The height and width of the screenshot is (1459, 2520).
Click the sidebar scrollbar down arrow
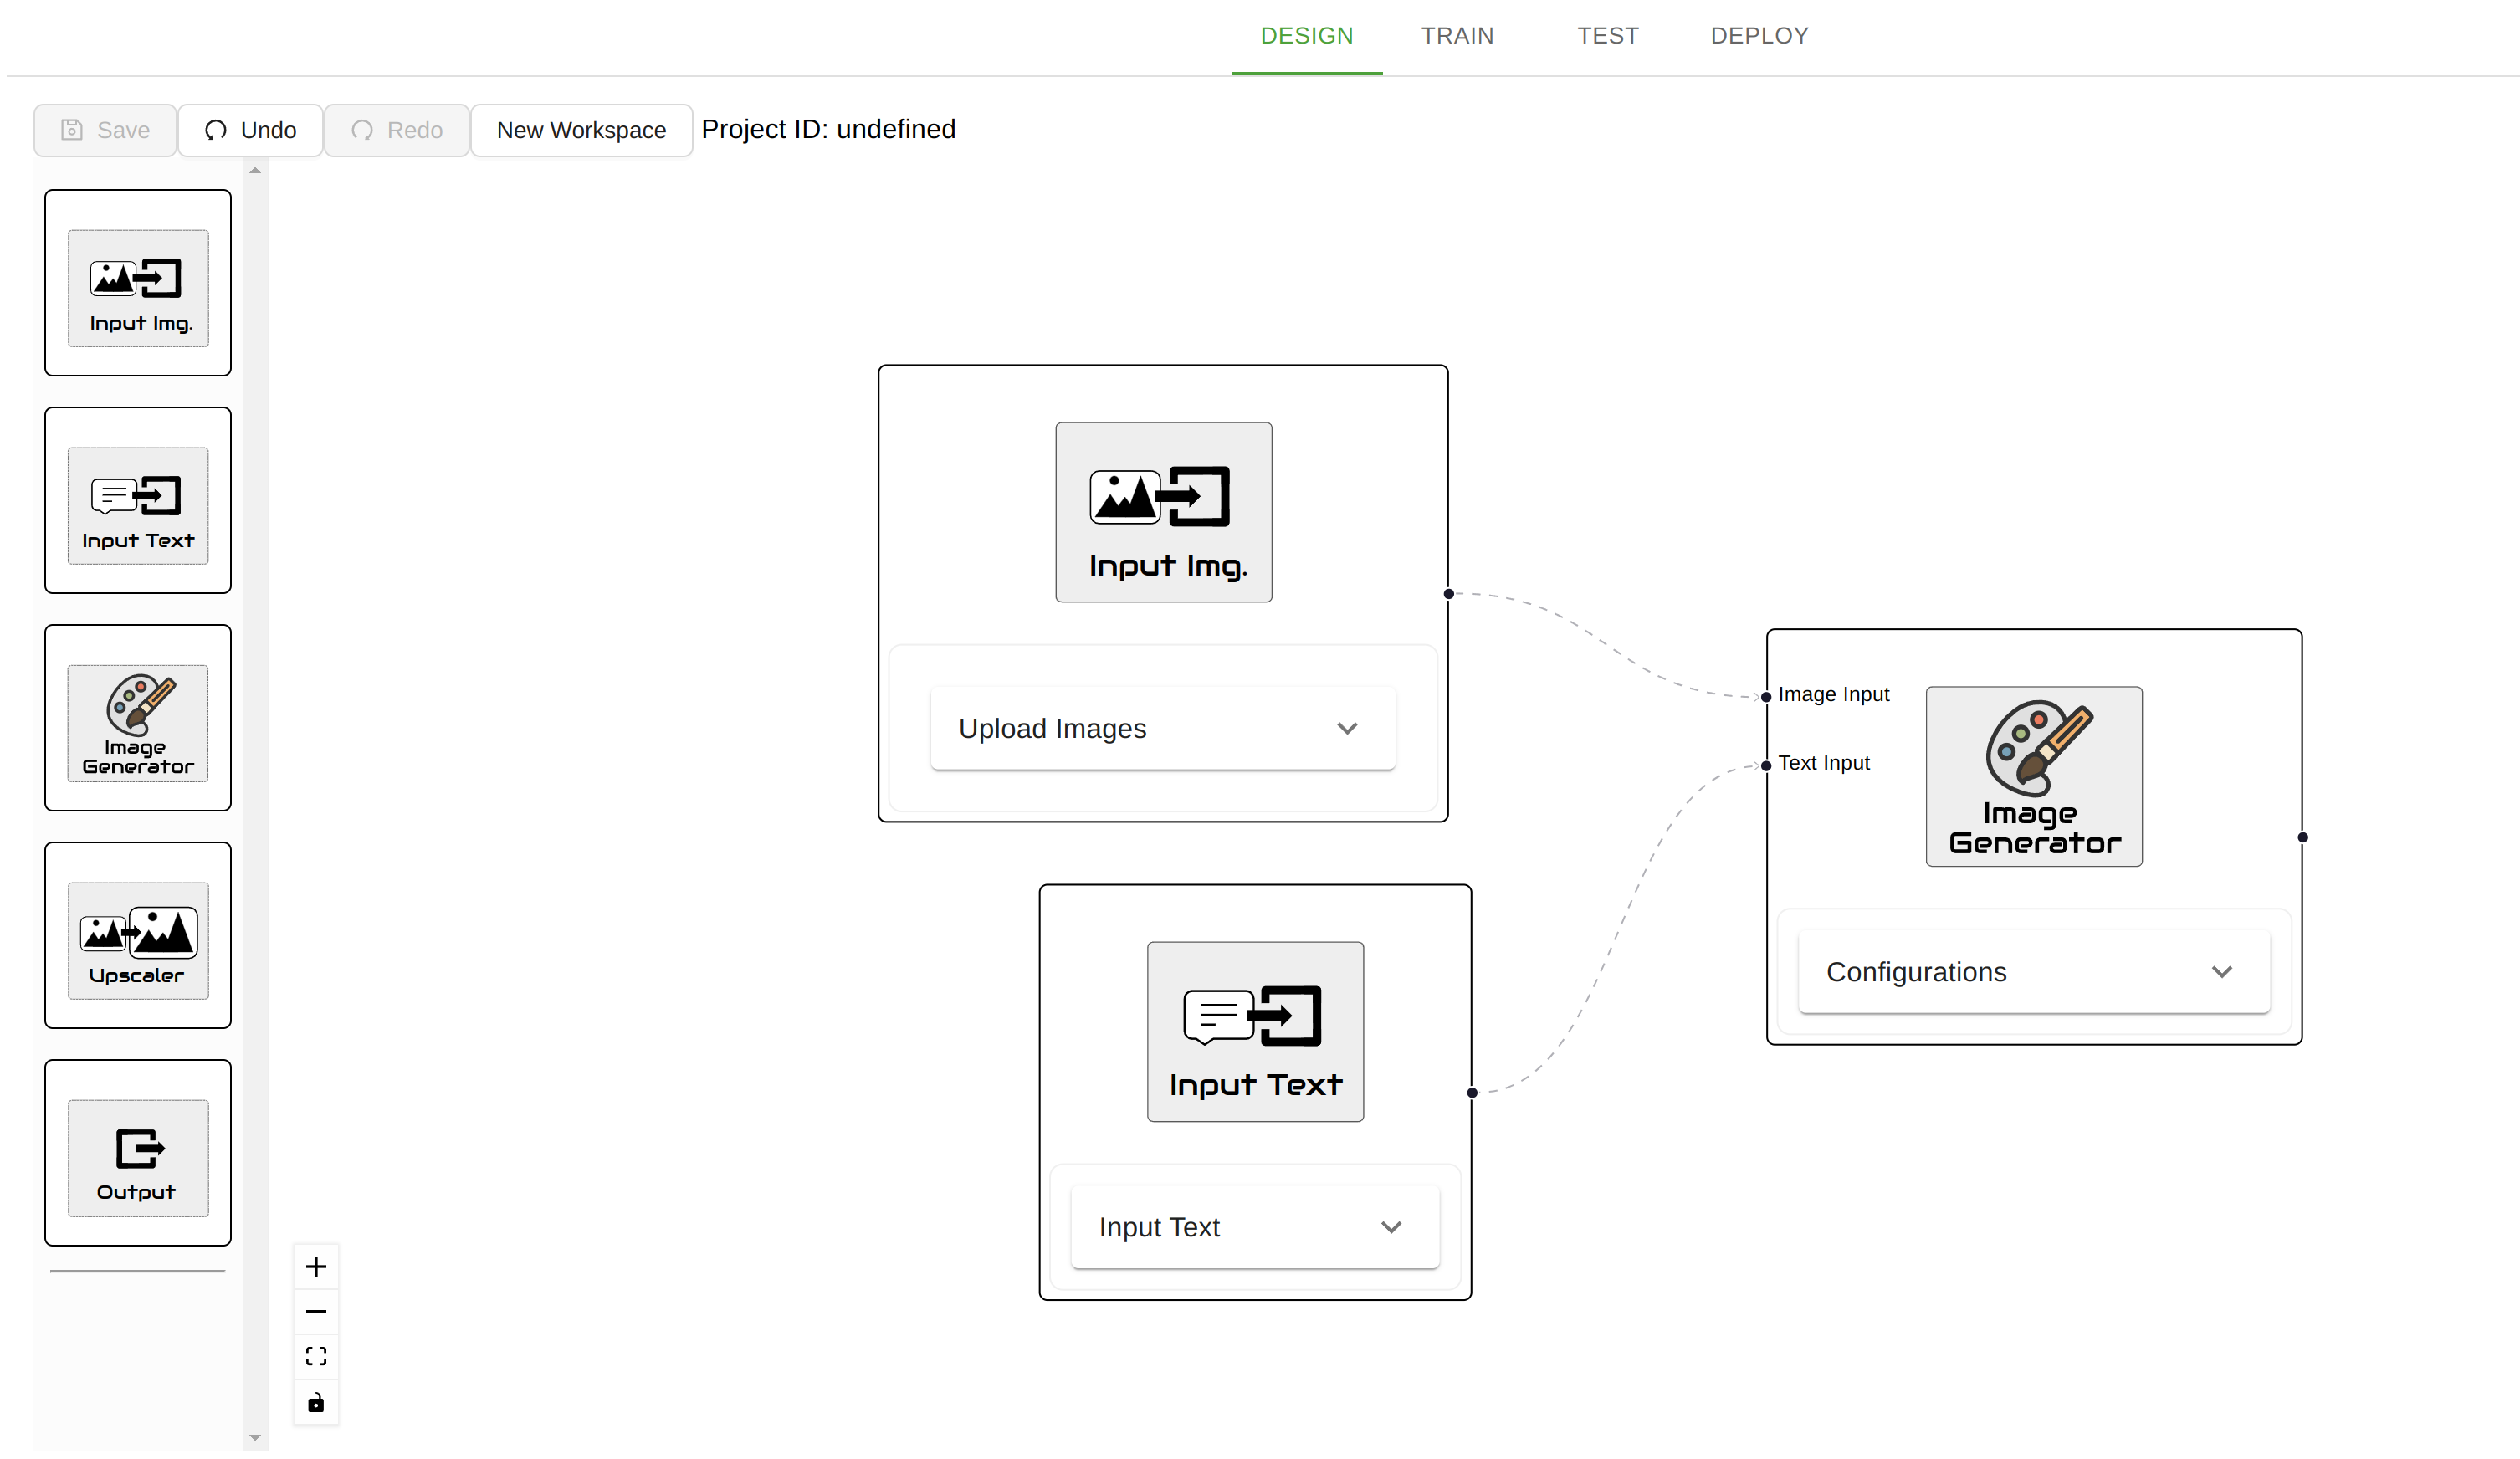click(x=255, y=1438)
